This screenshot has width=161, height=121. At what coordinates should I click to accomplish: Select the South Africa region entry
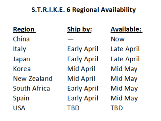coord(31,88)
